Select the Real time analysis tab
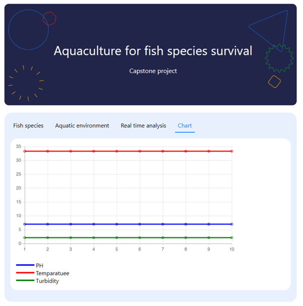 (143, 126)
